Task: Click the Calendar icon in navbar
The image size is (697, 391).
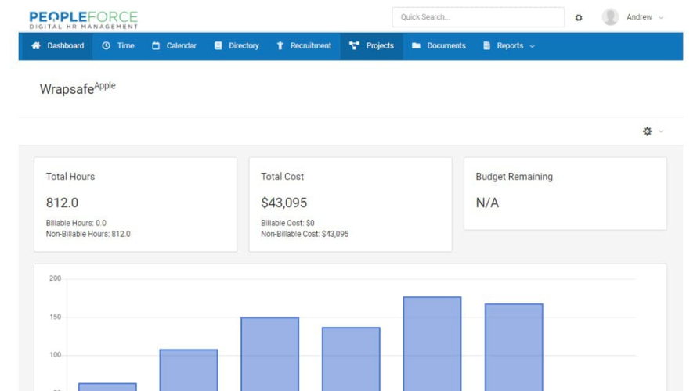Action: pyautogui.click(x=156, y=46)
